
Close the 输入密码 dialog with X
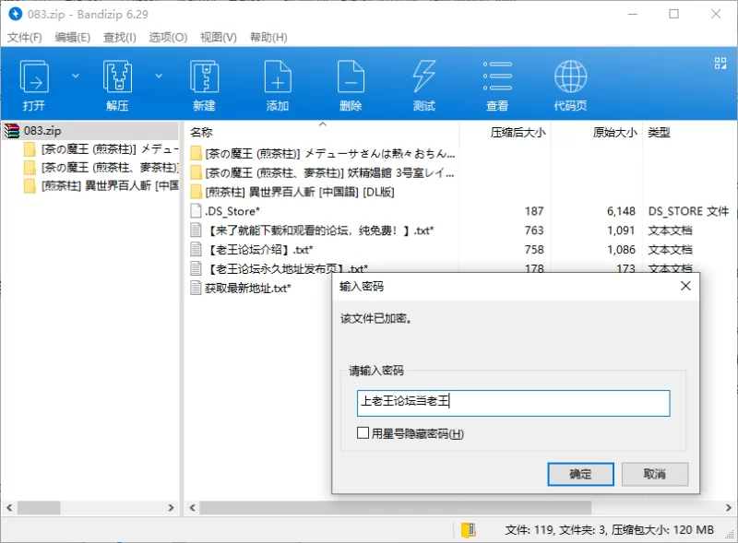click(685, 286)
